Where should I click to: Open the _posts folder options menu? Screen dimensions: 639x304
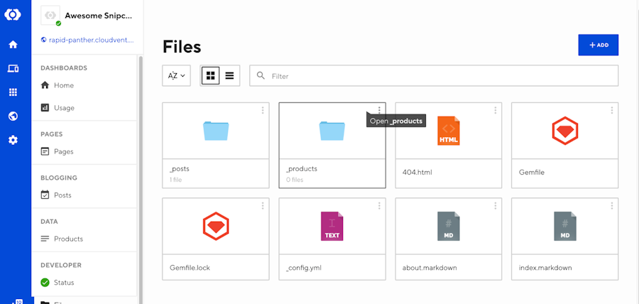[263, 110]
